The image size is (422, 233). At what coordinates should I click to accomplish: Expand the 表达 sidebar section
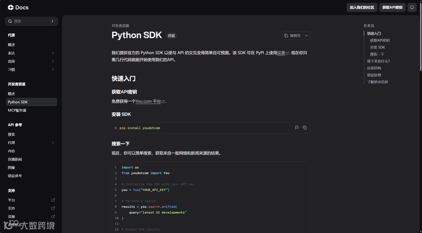pos(53,53)
